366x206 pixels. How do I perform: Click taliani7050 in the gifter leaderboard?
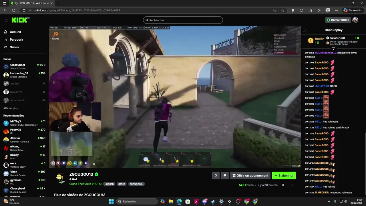click(x=337, y=38)
